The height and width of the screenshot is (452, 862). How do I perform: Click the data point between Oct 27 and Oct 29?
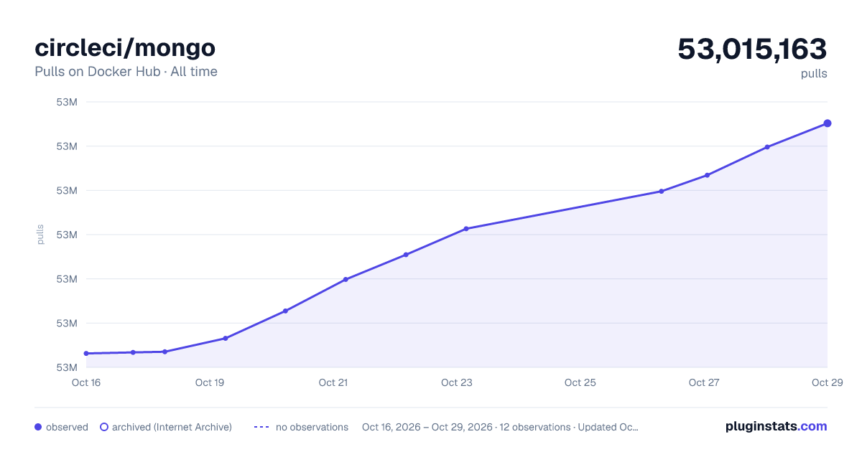click(767, 147)
